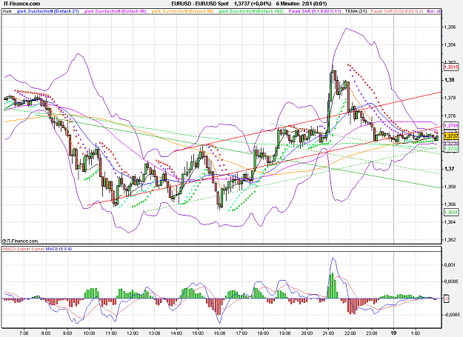The image size is (463, 337).
Task: Click the 16:00 time axis label
Action: tap(220, 333)
